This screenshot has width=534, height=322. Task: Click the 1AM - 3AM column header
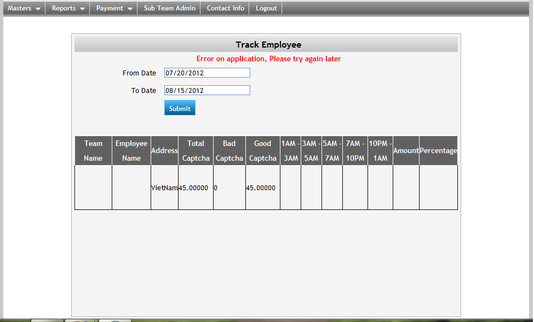click(x=290, y=151)
